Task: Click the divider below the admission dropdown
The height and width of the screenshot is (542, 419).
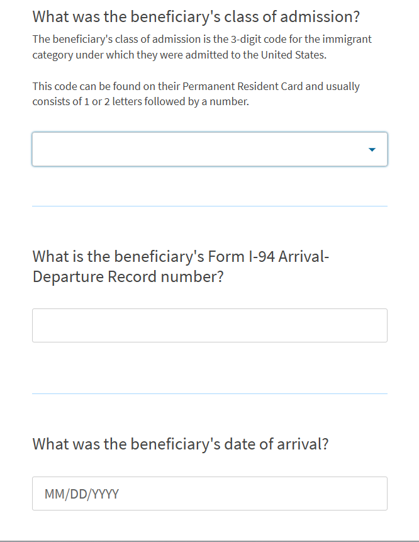Action: (209, 206)
